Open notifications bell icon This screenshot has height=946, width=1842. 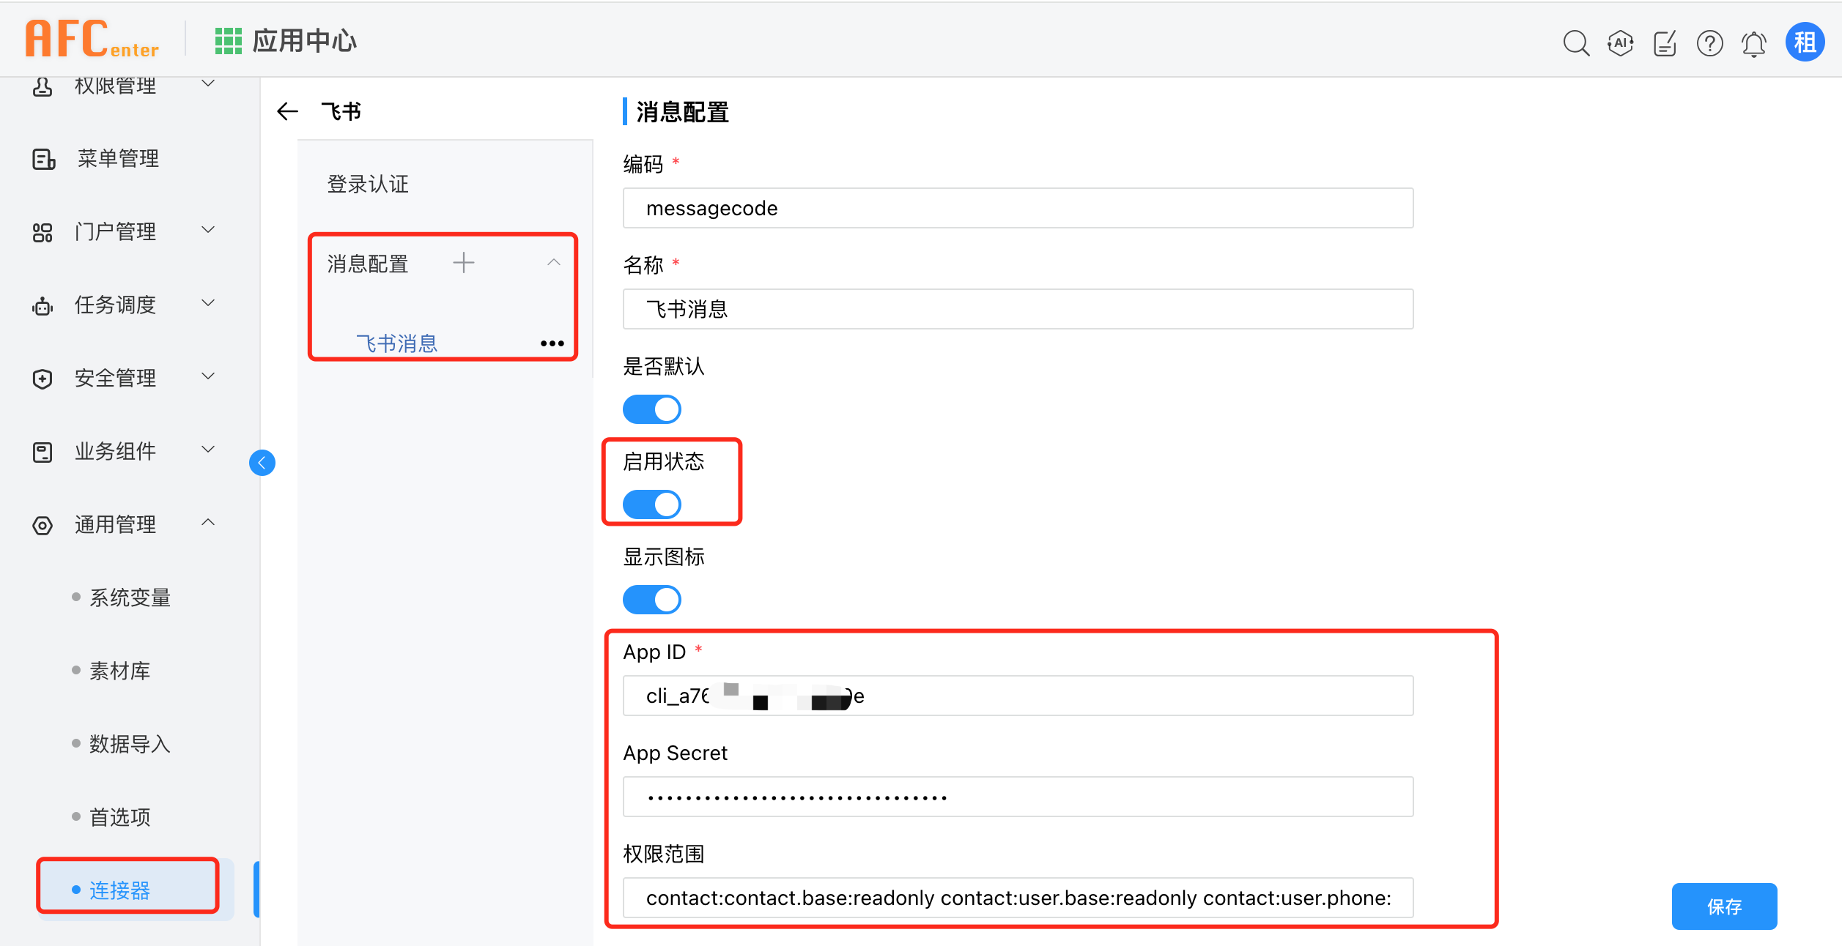click(x=1753, y=44)
